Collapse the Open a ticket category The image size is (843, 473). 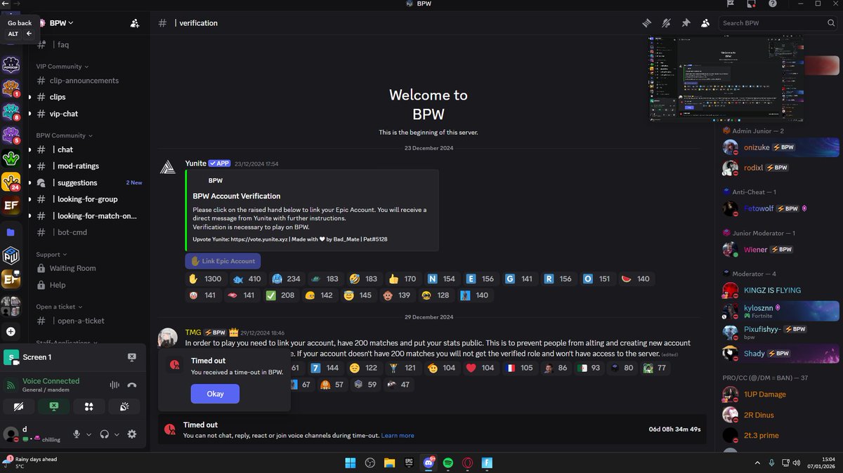pyautogui.click(x=60, y=307)
